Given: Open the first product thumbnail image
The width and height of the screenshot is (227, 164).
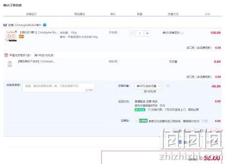Looking at the screenshot, I should click(x=11, y=36).
